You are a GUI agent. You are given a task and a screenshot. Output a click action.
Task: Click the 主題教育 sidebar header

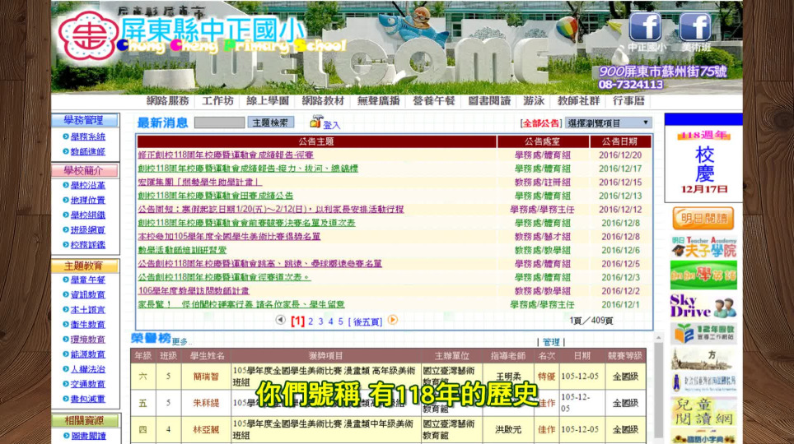85,266
